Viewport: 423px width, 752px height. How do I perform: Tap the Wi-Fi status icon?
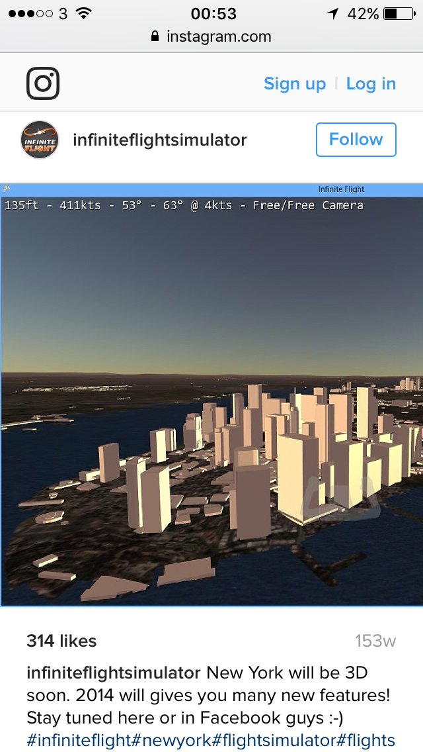click(84, 13)
